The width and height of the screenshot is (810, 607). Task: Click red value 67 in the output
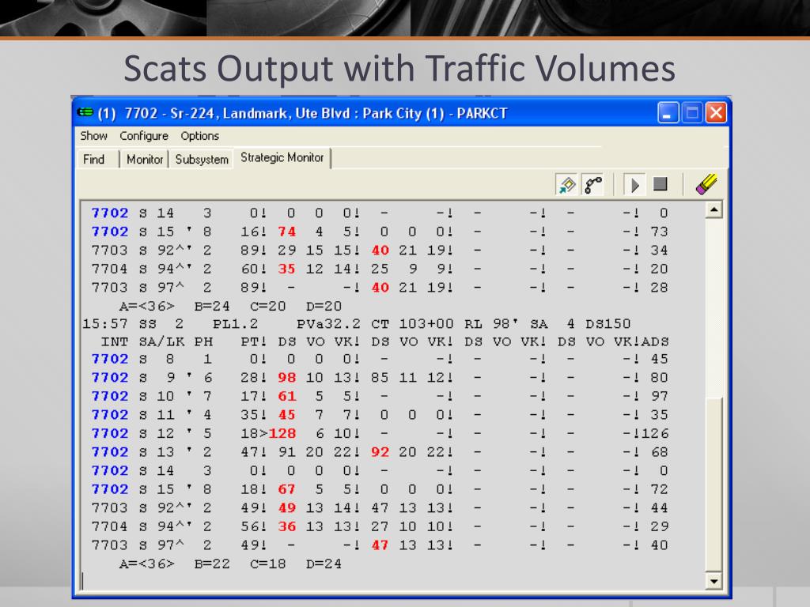click(286, 488)
